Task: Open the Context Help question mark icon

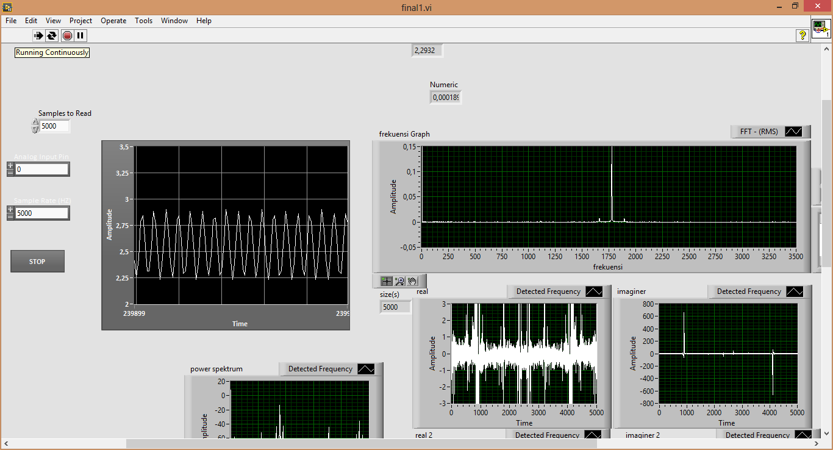Action: [803, 36]
